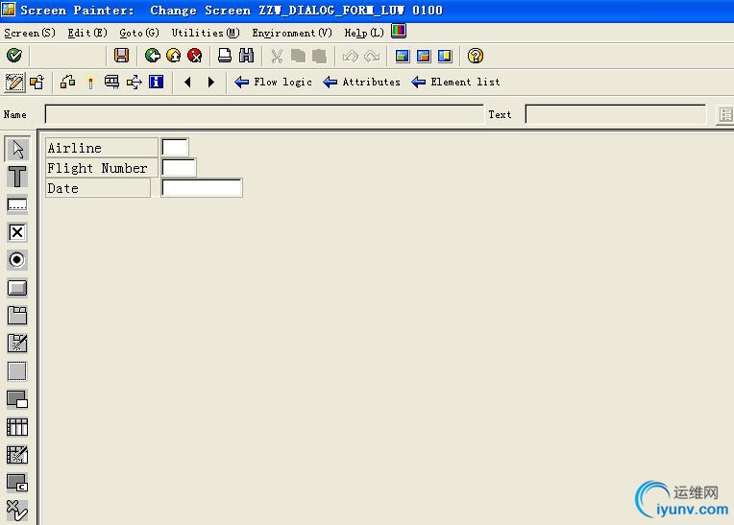This screenshot has height=525, width=734.
Task: Click the Create new session icon
Action: click(x=403, y=56)
